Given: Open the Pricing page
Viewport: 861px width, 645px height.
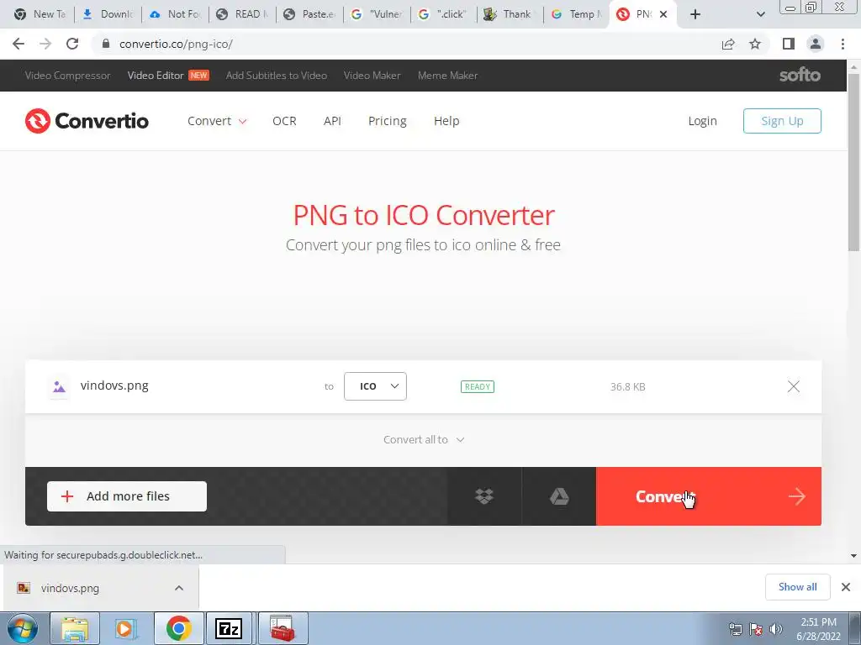Looking at the screenshot, I should tap(387, 121).
